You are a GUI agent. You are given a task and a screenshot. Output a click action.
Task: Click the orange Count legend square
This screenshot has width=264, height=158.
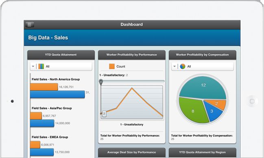click(112, 66)
